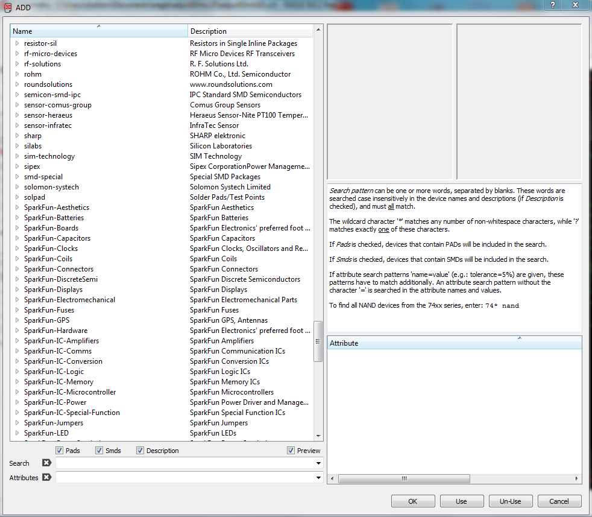The image size is (592, 517).
Task: Select the sensor-comus-group library row
Action: tap(162, 105)
